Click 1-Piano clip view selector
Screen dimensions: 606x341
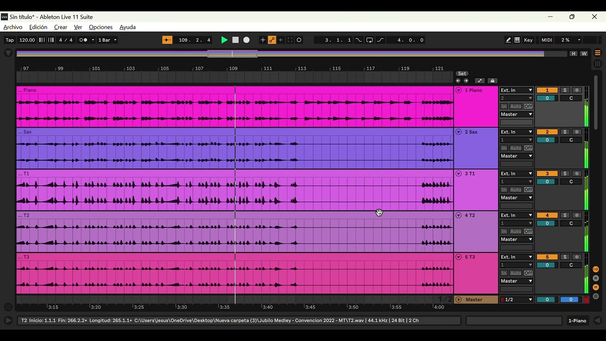tap(577, 321)
